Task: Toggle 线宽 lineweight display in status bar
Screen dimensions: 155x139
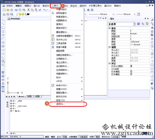Action: pos(92,137)
